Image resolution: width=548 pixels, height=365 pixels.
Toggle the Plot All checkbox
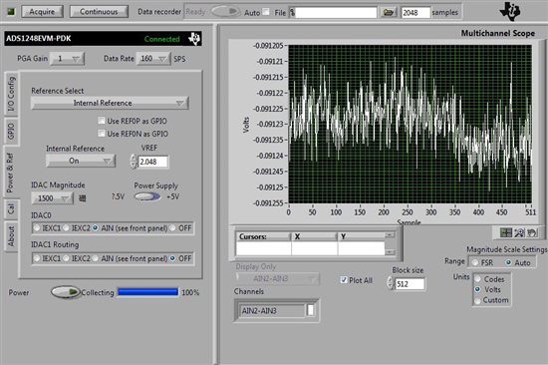point(344,279)
